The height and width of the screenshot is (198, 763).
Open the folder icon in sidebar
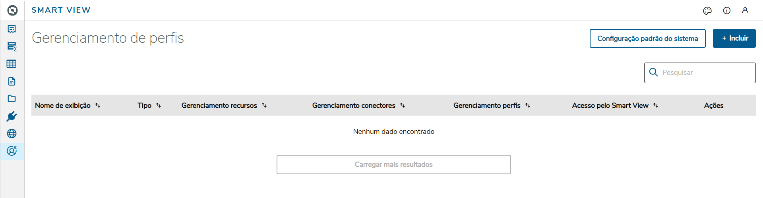pos(12,99)
